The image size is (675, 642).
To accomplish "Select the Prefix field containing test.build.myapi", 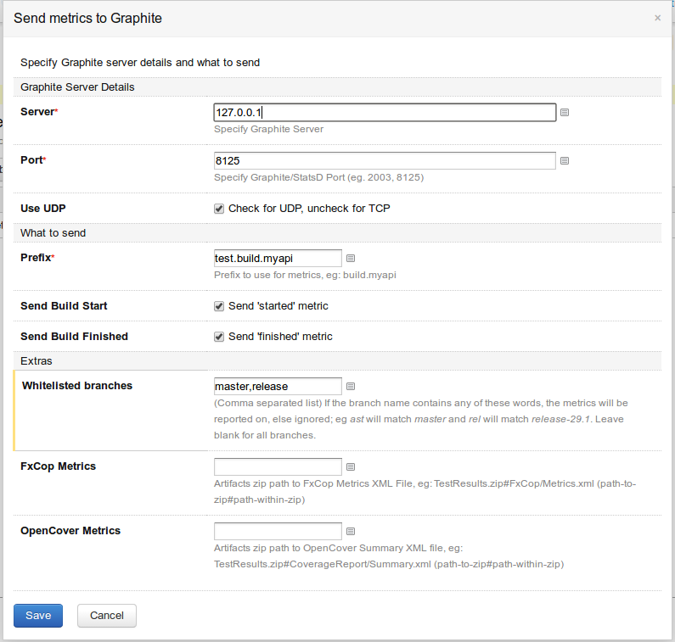I will pos(278,258).
